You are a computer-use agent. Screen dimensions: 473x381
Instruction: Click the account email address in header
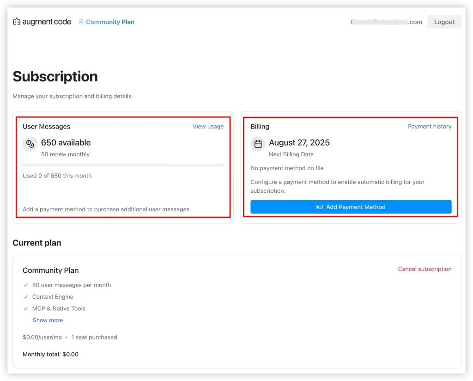click(386, 22)
